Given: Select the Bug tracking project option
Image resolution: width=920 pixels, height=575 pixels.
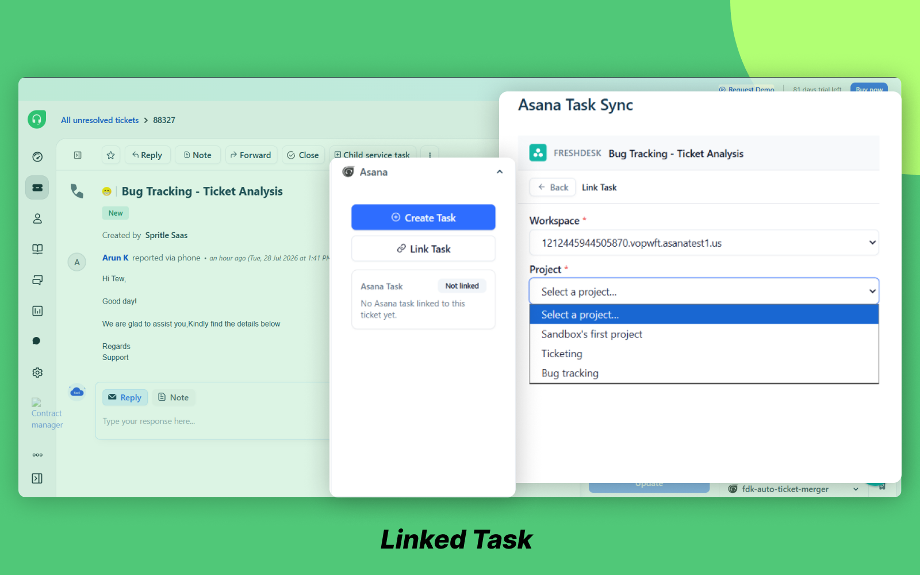Looking at the screenshot, I should click(x=704, y=373).
